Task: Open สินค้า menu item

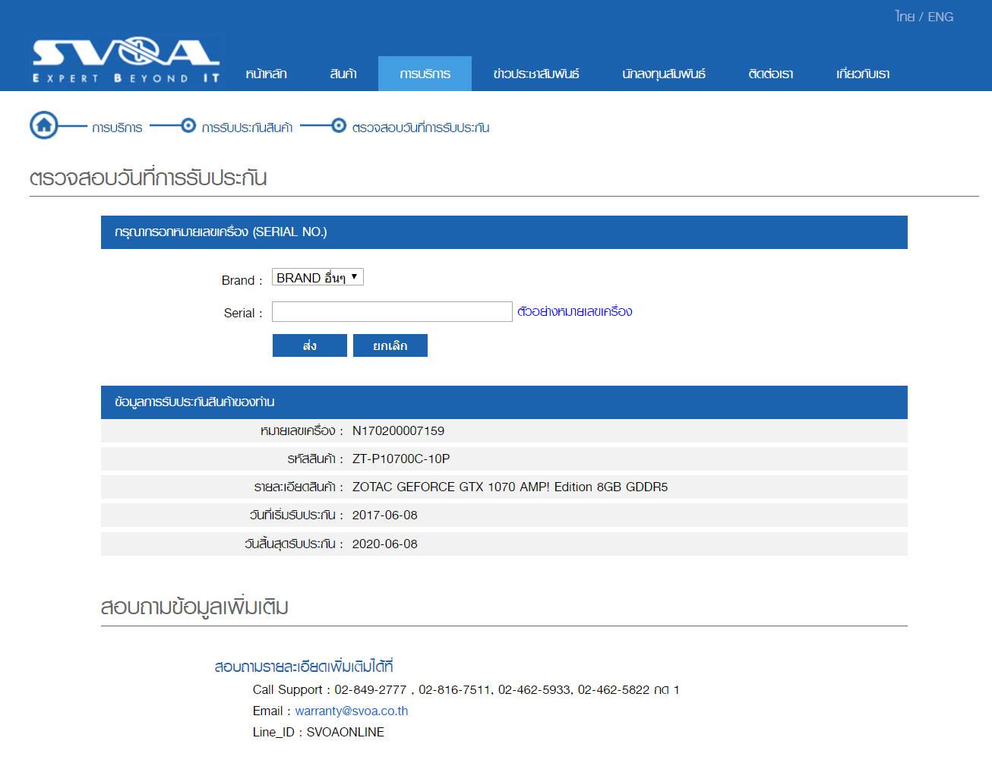Action: click(343, 74)
